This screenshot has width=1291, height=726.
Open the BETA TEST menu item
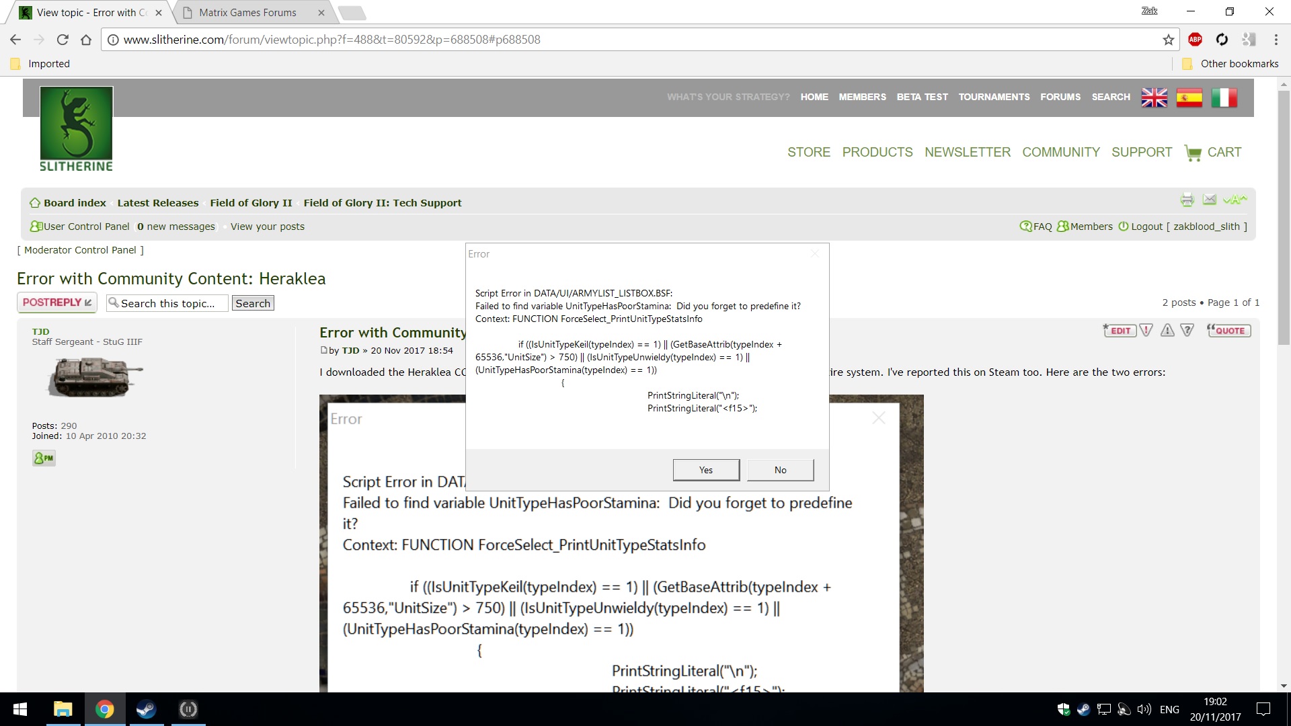(x=922, y=97)
